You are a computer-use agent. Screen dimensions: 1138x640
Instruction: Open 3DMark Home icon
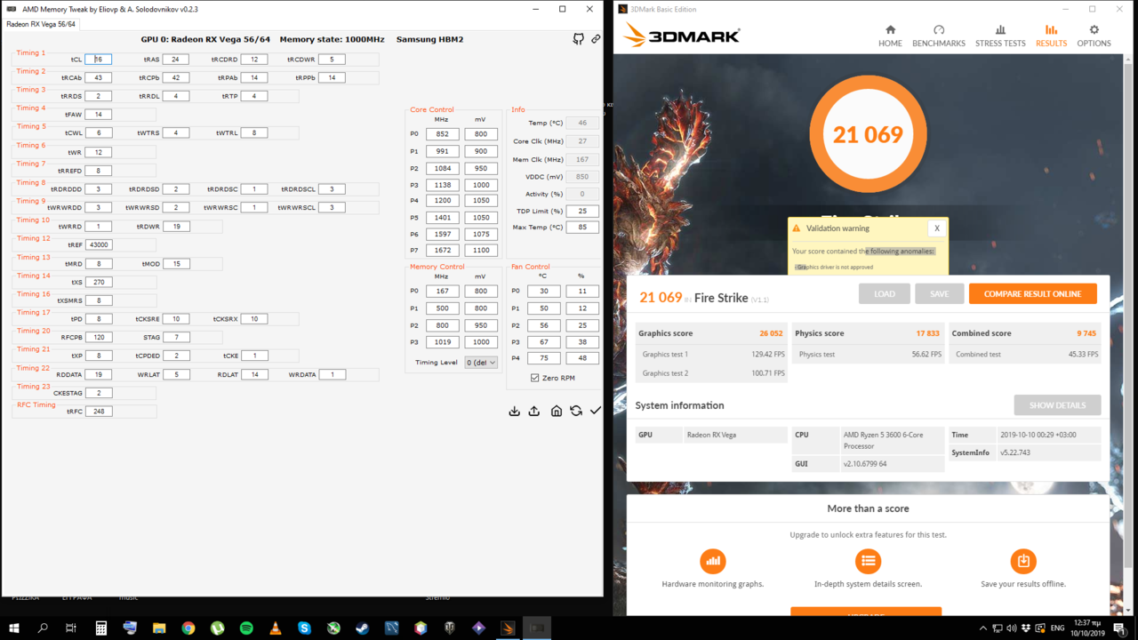click(890, 30)
